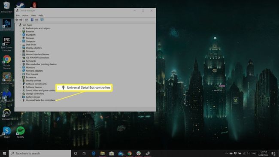Select the Software components tree item
The width and height of the screenshot is (279, 157).
pyautogui.click(x=36, y=84)
